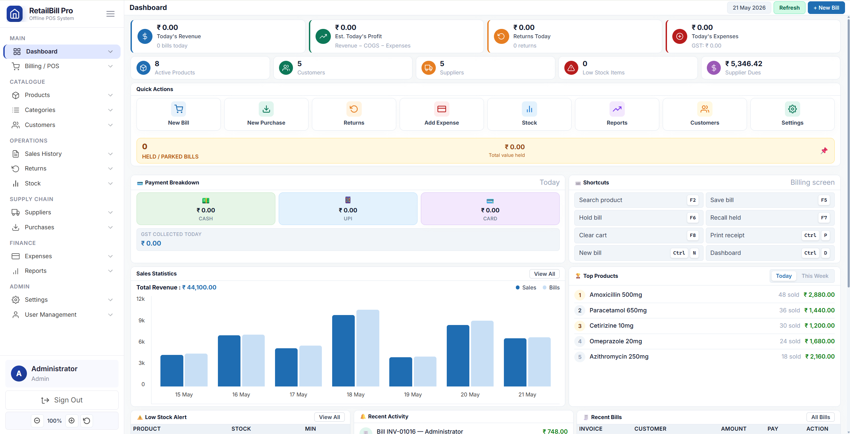
Task: Switch Top Products to This Week tab
Action: 815,276
